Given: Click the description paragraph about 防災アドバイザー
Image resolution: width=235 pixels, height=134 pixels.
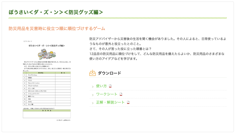Looking at the screenshot, I should click(158, 49).
